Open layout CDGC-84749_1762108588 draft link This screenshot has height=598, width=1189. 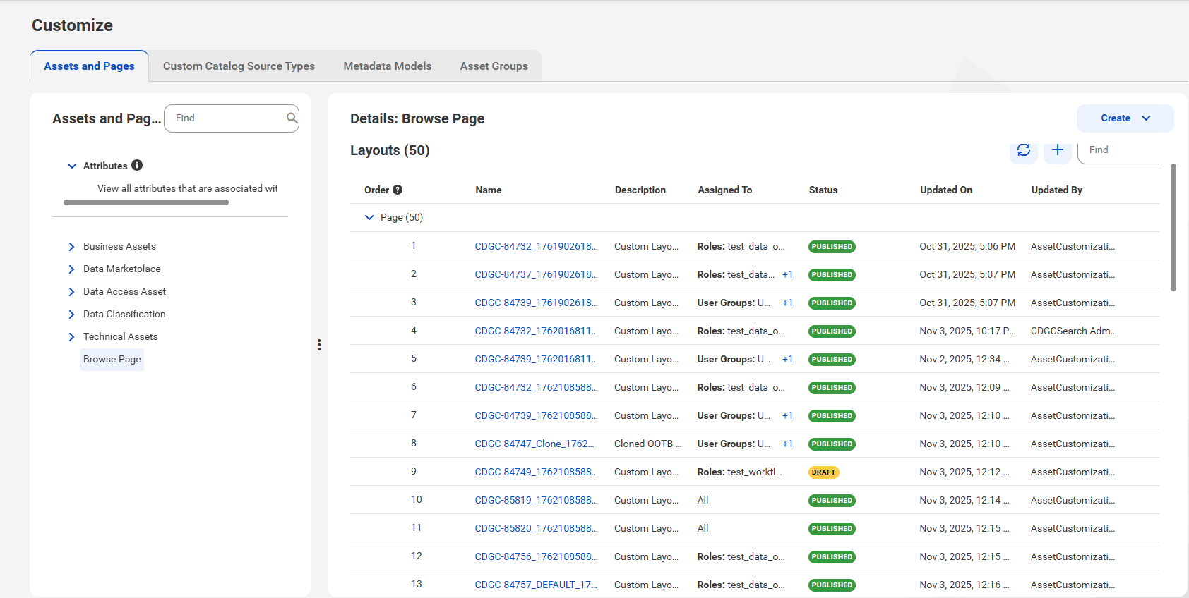coord(536,472)
